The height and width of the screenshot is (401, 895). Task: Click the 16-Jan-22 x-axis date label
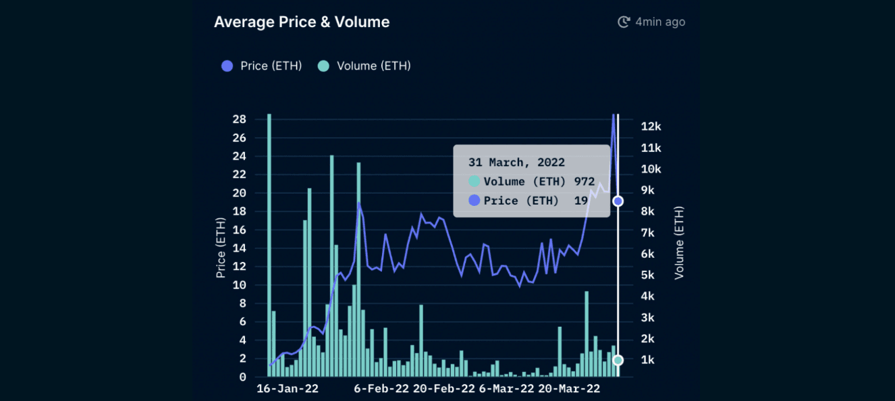pyautogui.click(x=288, y=389)
